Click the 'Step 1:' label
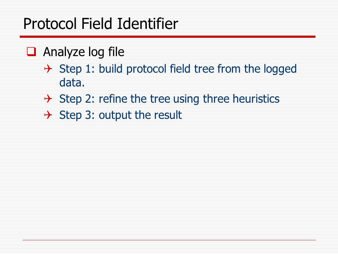338x254 pixels. coord(77,69)
